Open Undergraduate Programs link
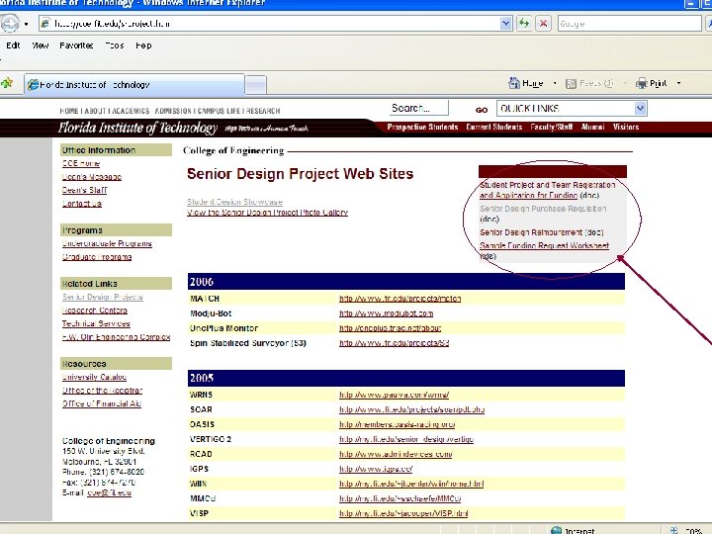This screenshot has width=712, height=534. (x=107, y=243)
